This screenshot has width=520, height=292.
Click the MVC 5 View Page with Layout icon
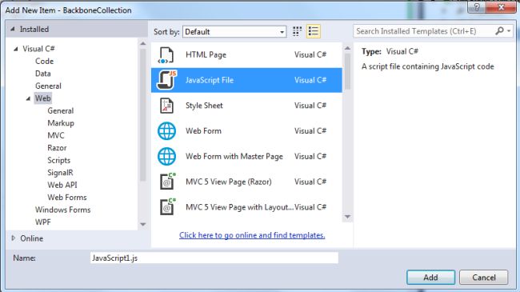click(x=167, y=206)
